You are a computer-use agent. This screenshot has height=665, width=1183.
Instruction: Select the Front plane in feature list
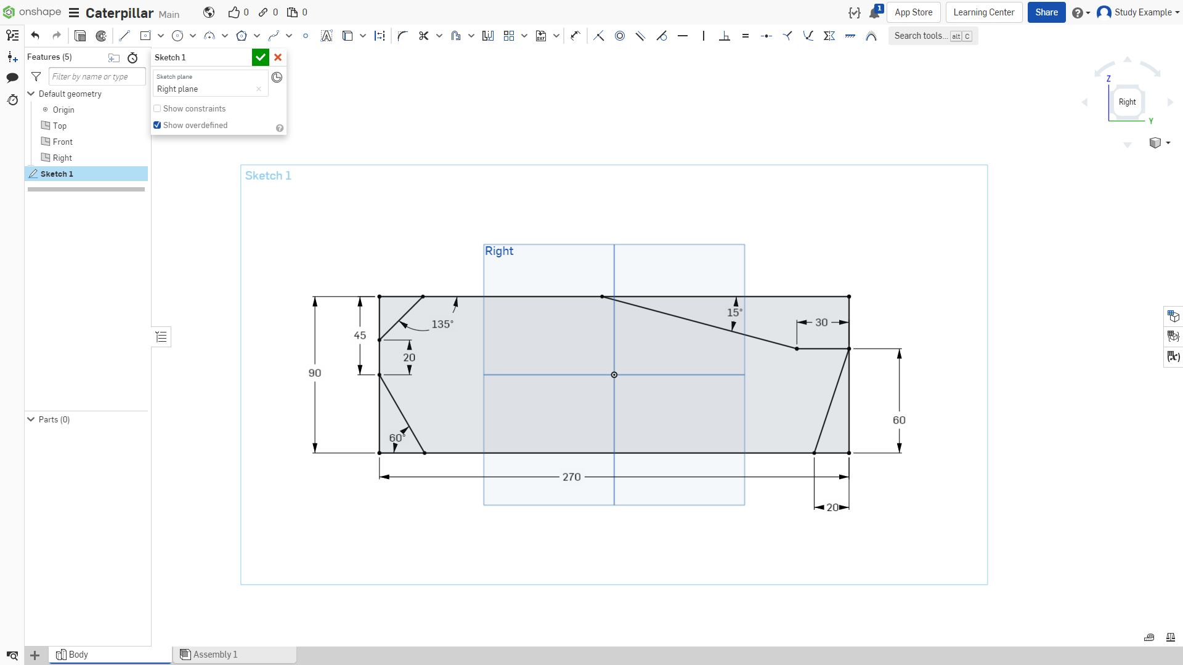(x=63, y=142)
